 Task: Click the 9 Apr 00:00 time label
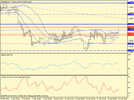[47, 99]
